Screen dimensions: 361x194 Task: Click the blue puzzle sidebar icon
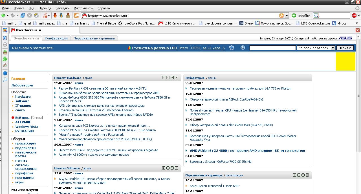pyautogui.click(x=5, y=73)
